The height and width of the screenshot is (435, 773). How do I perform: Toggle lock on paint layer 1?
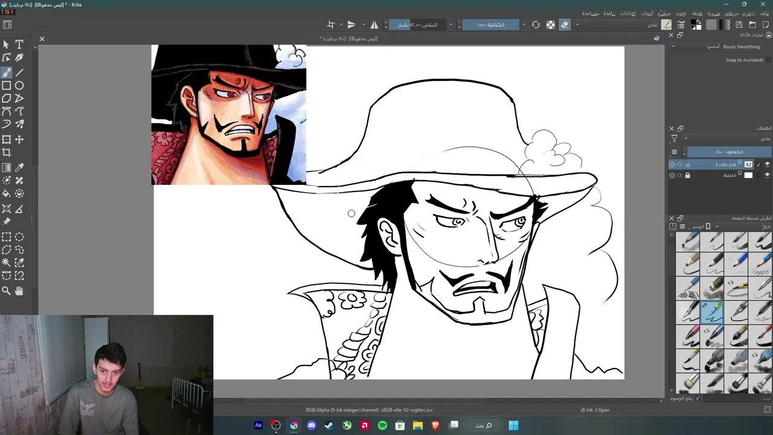click(x=687, y=164)
